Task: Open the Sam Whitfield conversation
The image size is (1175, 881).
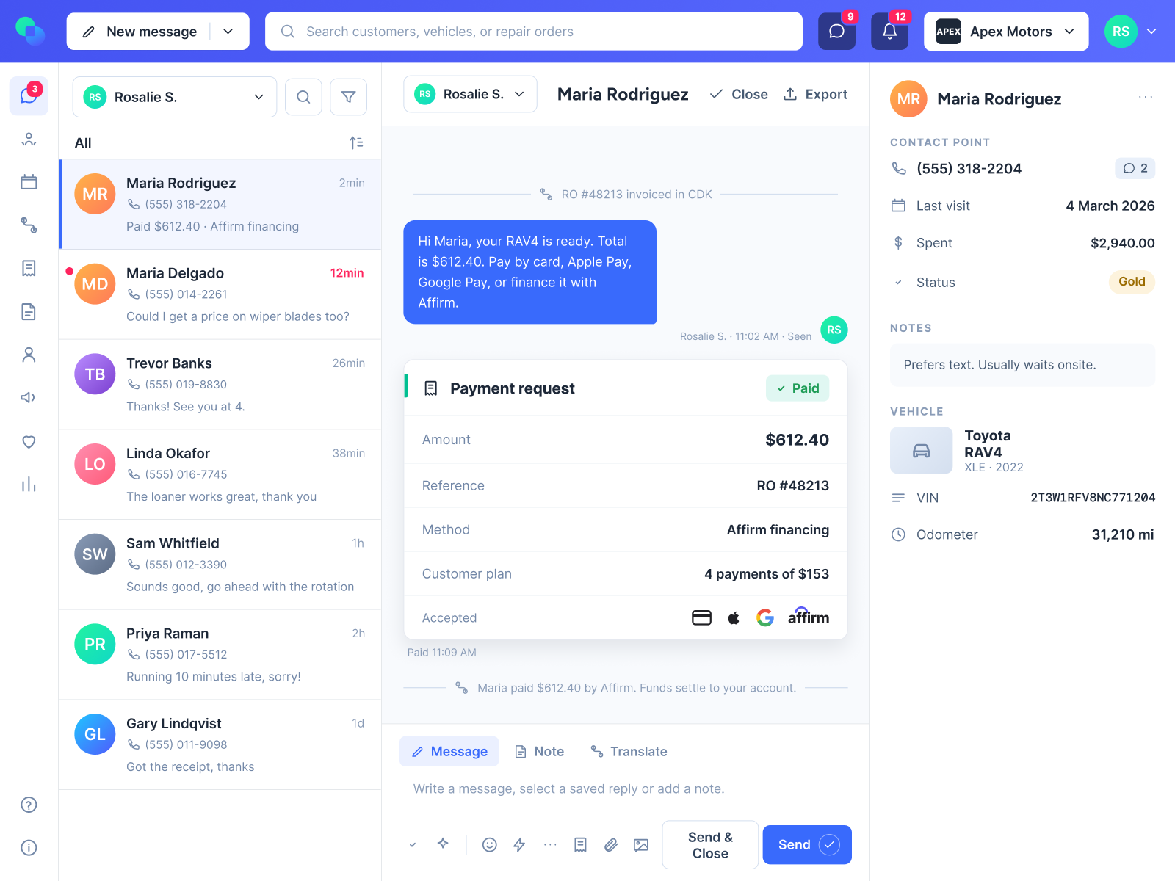Action: [x=220, y=565]
